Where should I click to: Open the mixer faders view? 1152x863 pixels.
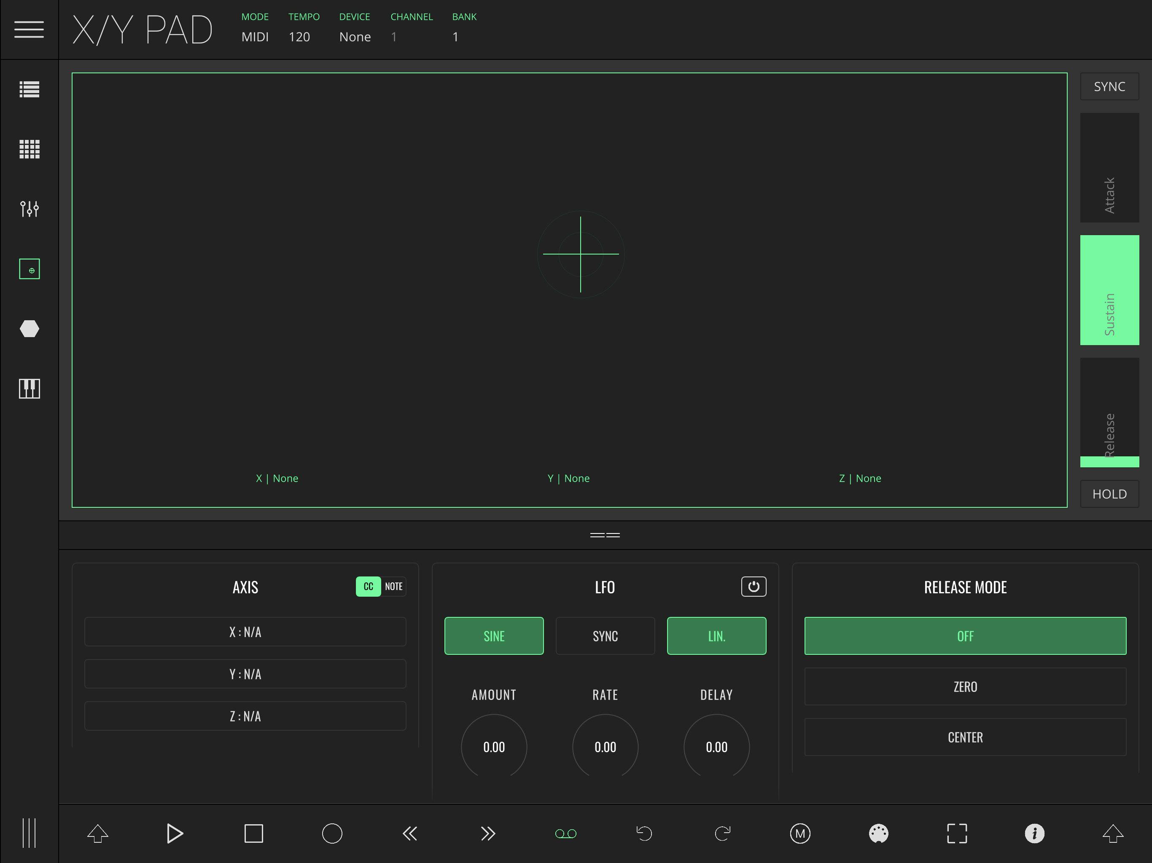tap(29, 209)
